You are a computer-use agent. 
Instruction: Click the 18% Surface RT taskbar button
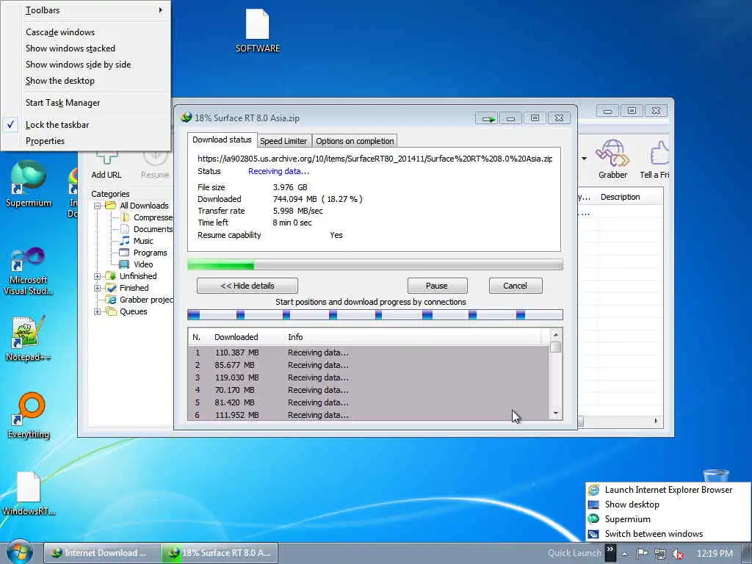(219, 553)
